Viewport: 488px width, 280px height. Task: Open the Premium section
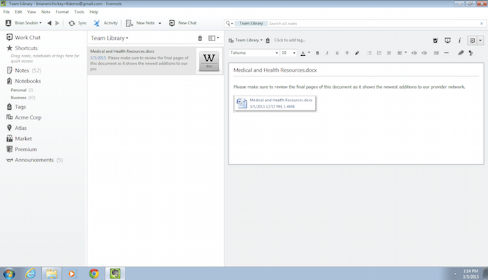click(x=22, y=149)
